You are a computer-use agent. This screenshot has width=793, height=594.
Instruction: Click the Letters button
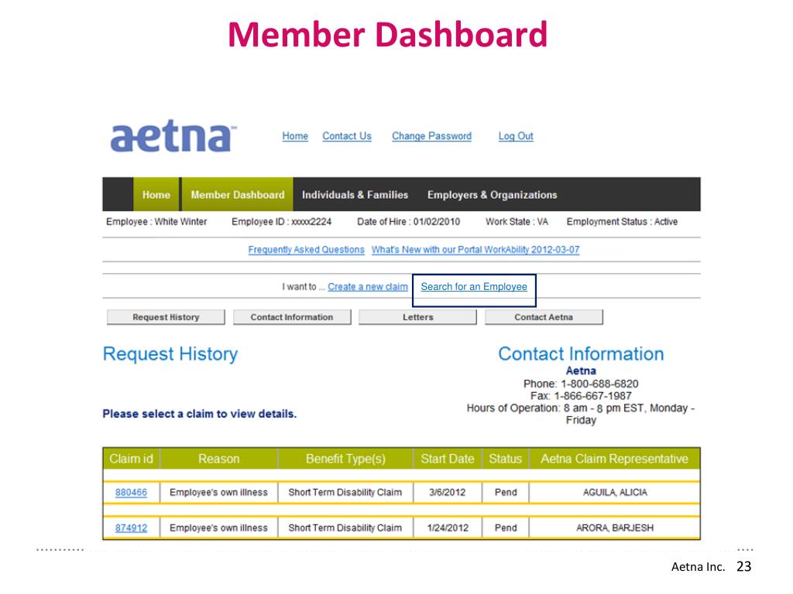[417, 317]
